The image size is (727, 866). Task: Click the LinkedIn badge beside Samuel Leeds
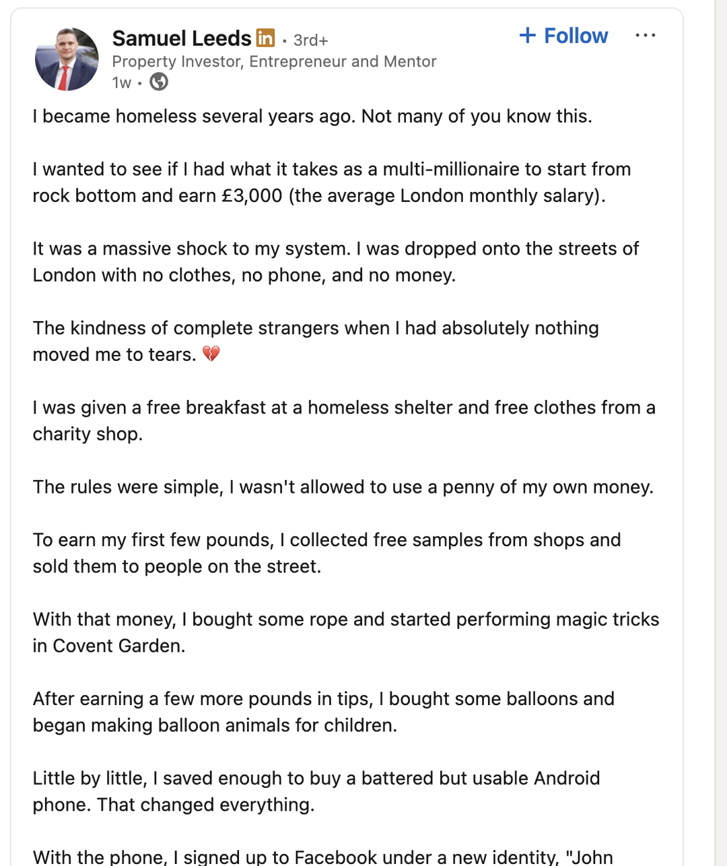tap(266, 38)
